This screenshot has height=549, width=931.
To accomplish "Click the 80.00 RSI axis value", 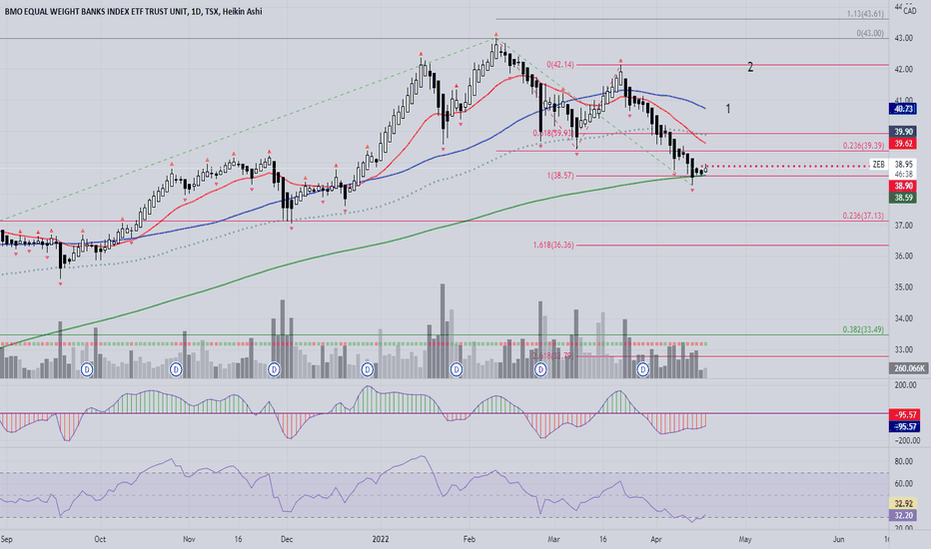I will (x=904, y=461).
